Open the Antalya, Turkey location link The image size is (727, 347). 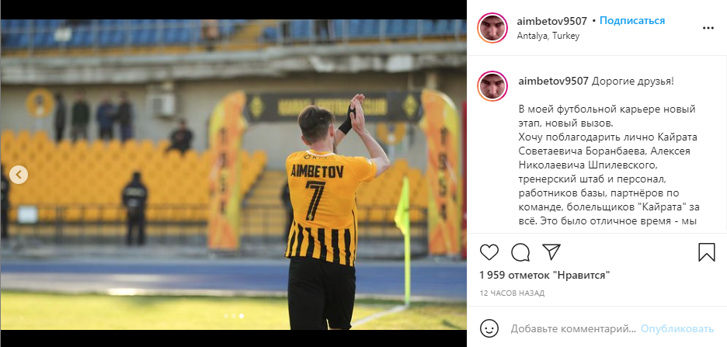pos(548,36)
